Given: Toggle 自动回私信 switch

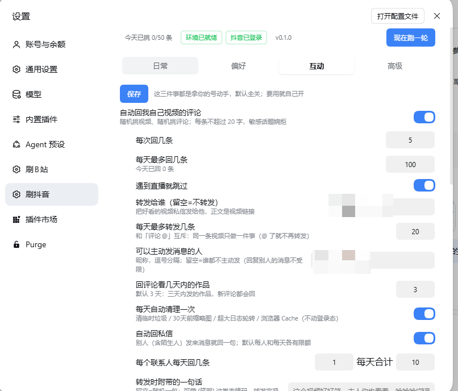Looking at the screenshot, I should point(424,338).
